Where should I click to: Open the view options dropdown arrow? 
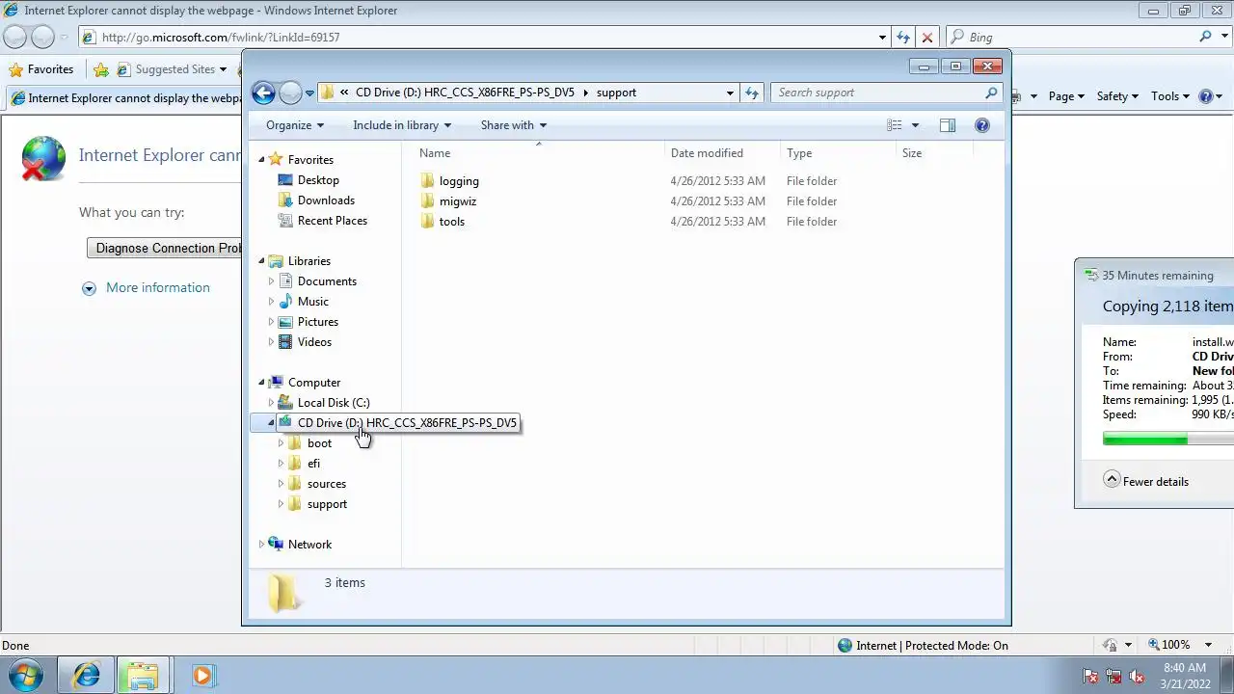[915, 125]
